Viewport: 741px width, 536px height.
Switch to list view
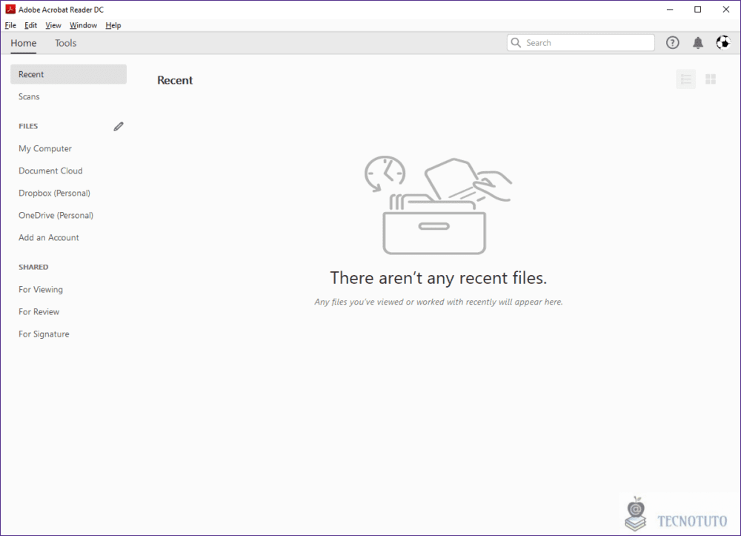click(685, 79)
